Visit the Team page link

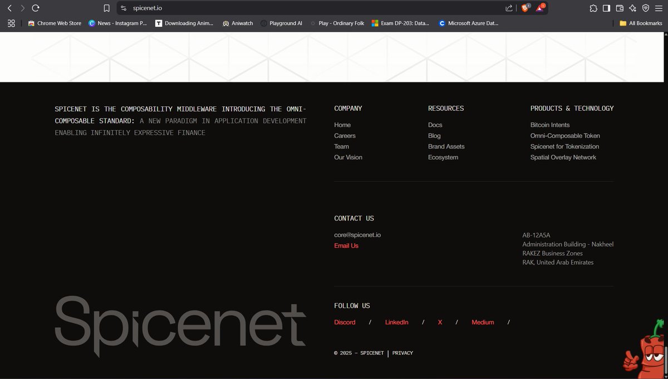[341, 146]
